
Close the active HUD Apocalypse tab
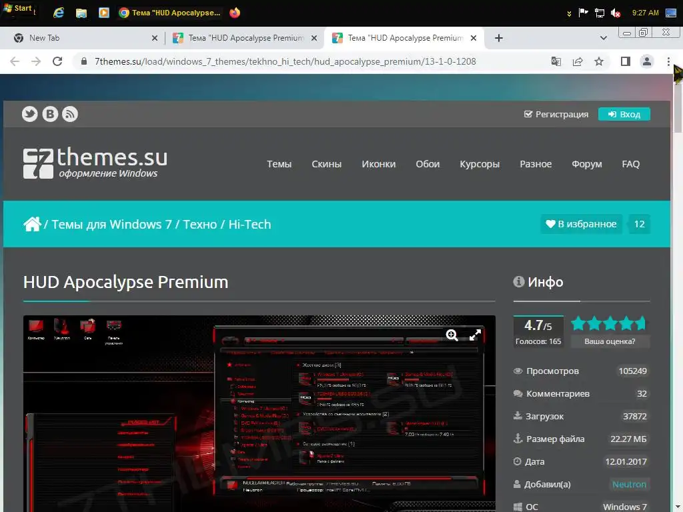474,38
